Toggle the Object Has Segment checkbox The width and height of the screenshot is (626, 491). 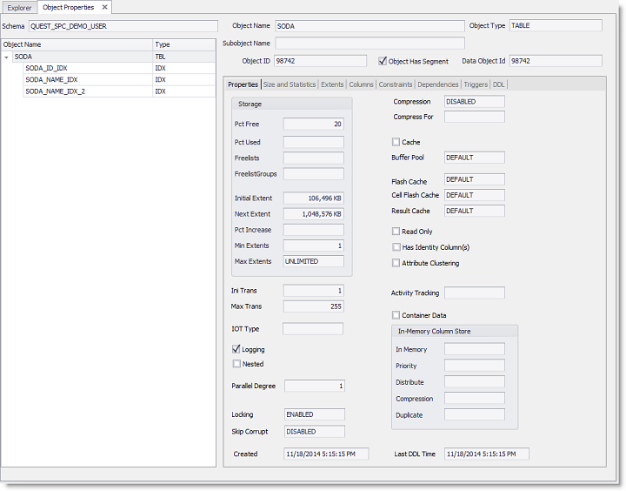[383, 61]
